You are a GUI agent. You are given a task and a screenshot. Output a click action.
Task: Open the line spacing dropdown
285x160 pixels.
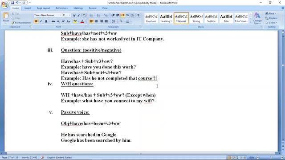[114, 21]
